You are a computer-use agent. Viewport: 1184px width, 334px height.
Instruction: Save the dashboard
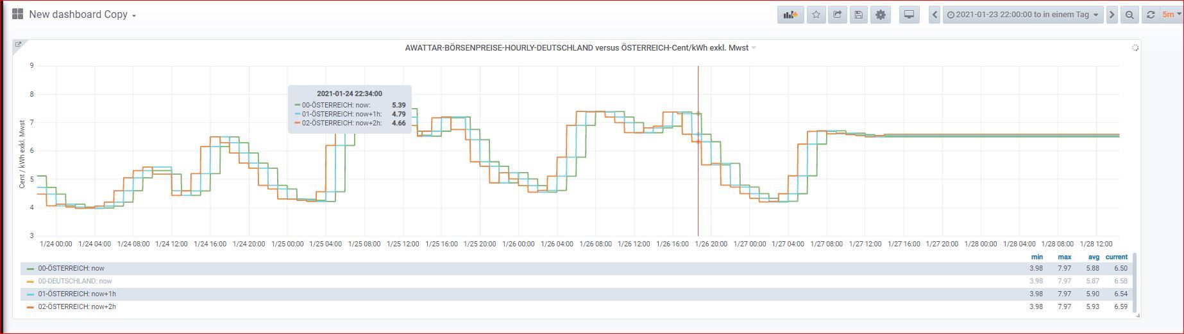(859, 15)
